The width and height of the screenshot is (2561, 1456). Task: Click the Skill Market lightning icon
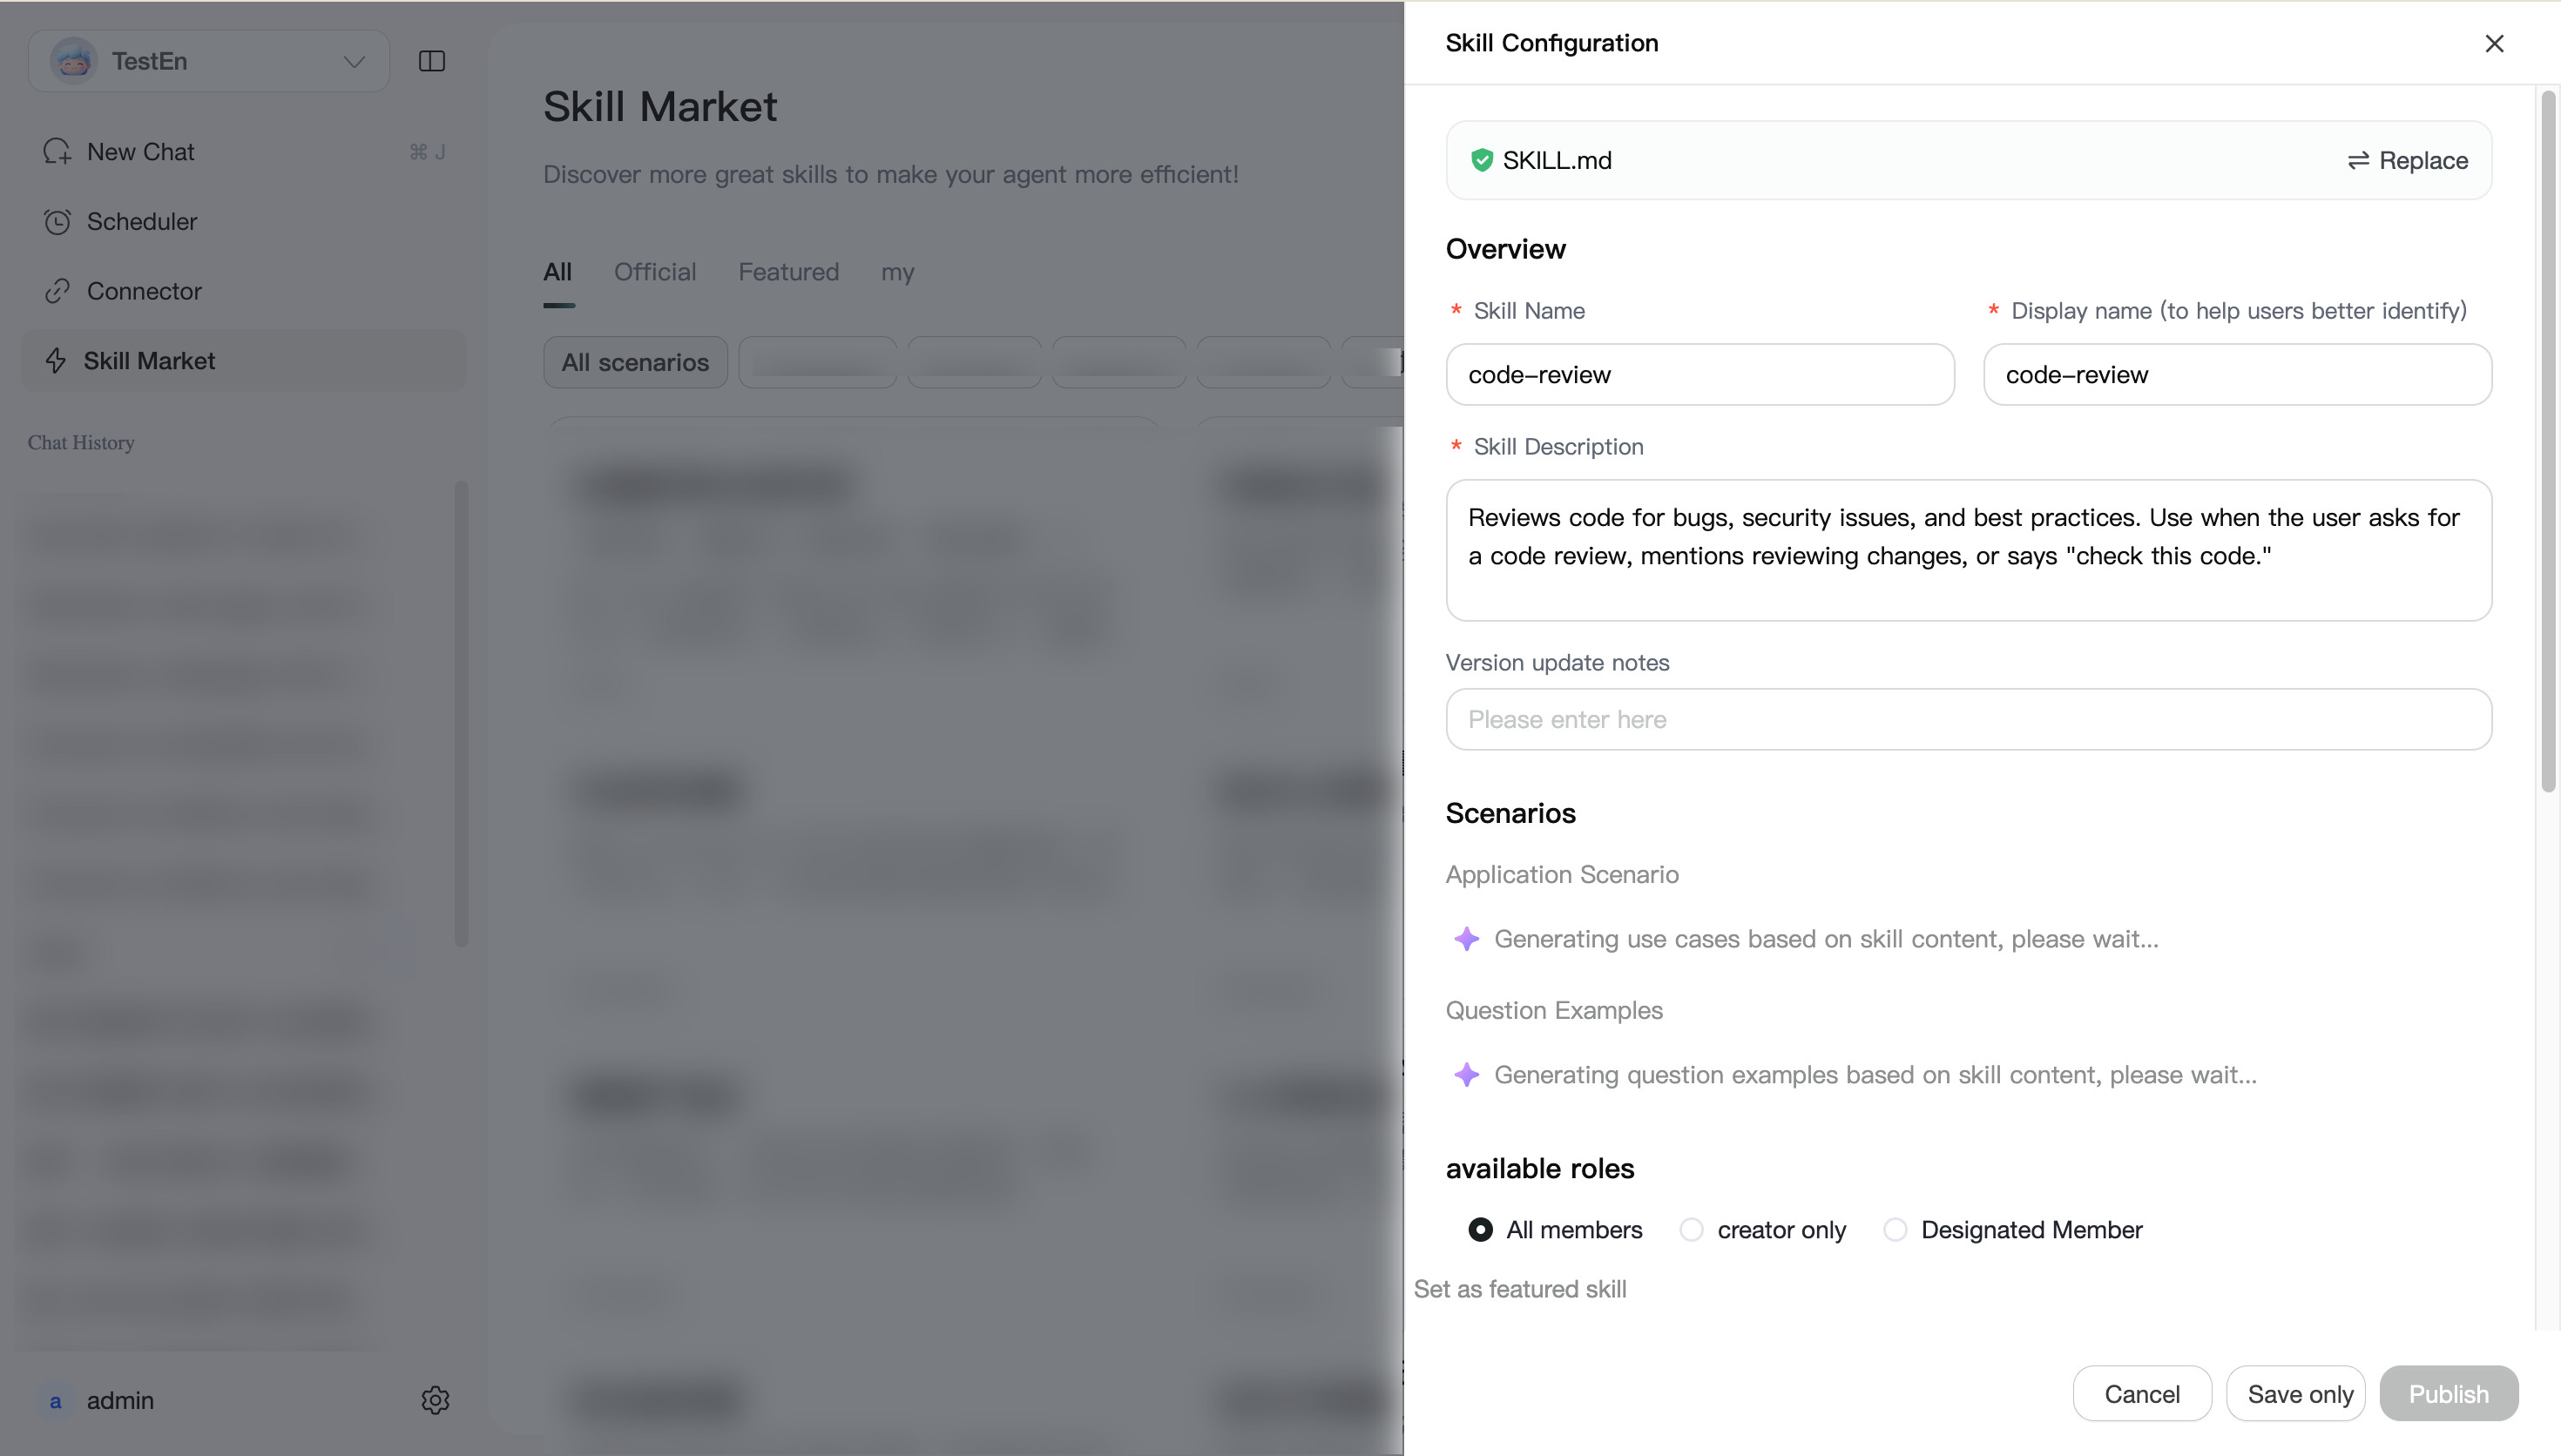pyautogui.click(x=56, y=361)
